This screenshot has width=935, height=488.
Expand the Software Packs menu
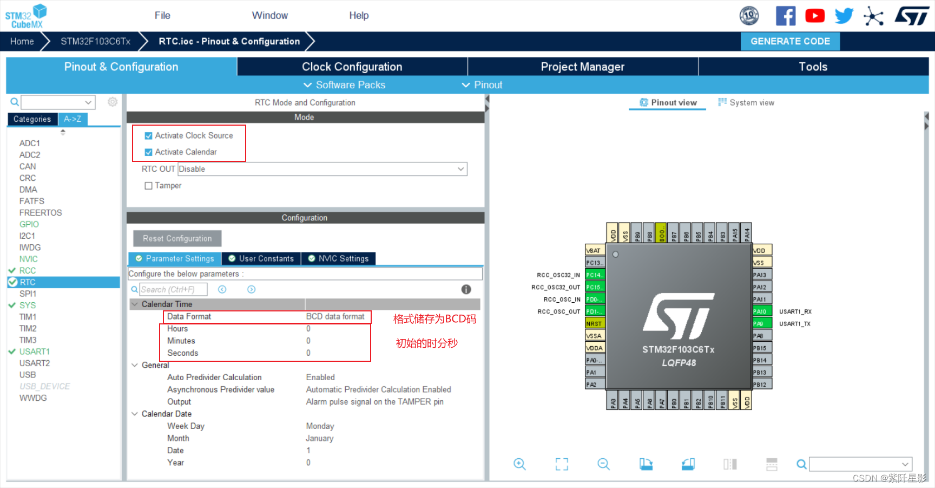[x=345, y=85]
